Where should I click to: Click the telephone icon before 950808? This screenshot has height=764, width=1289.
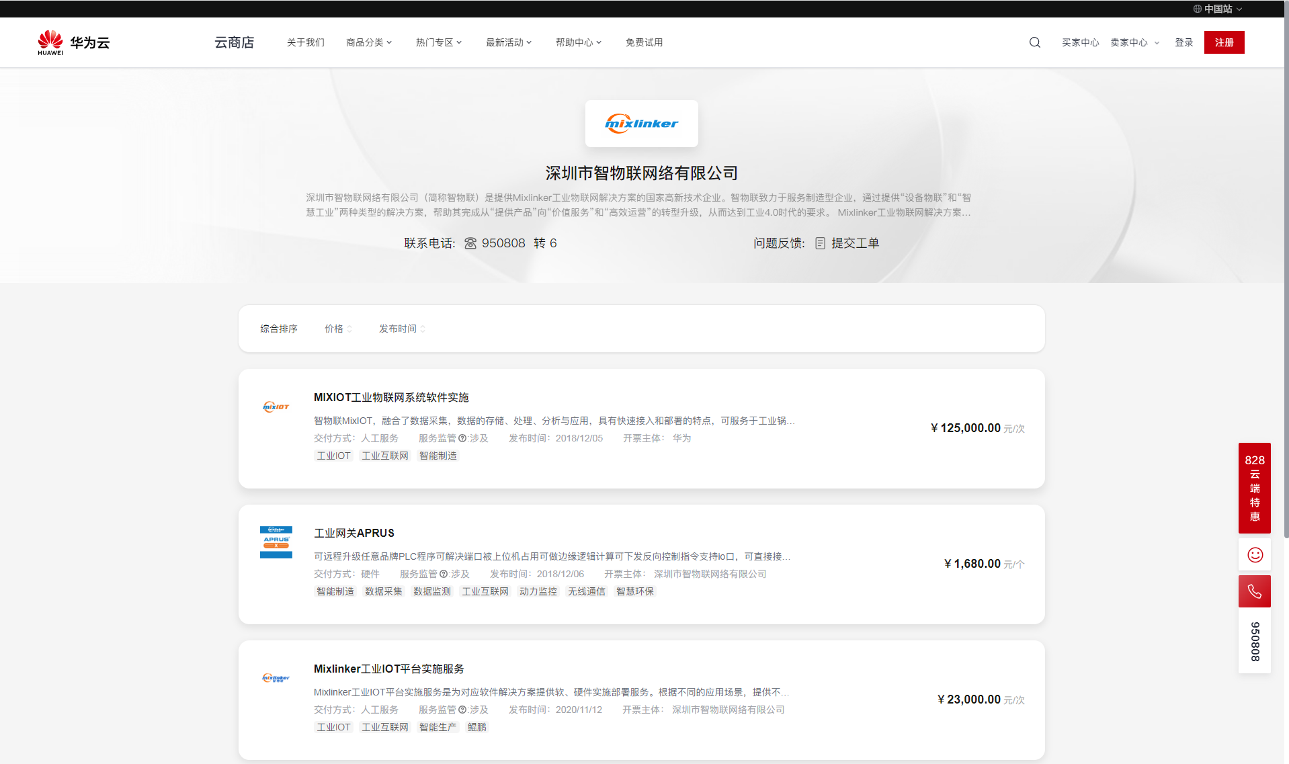click(x=470, y=243)
